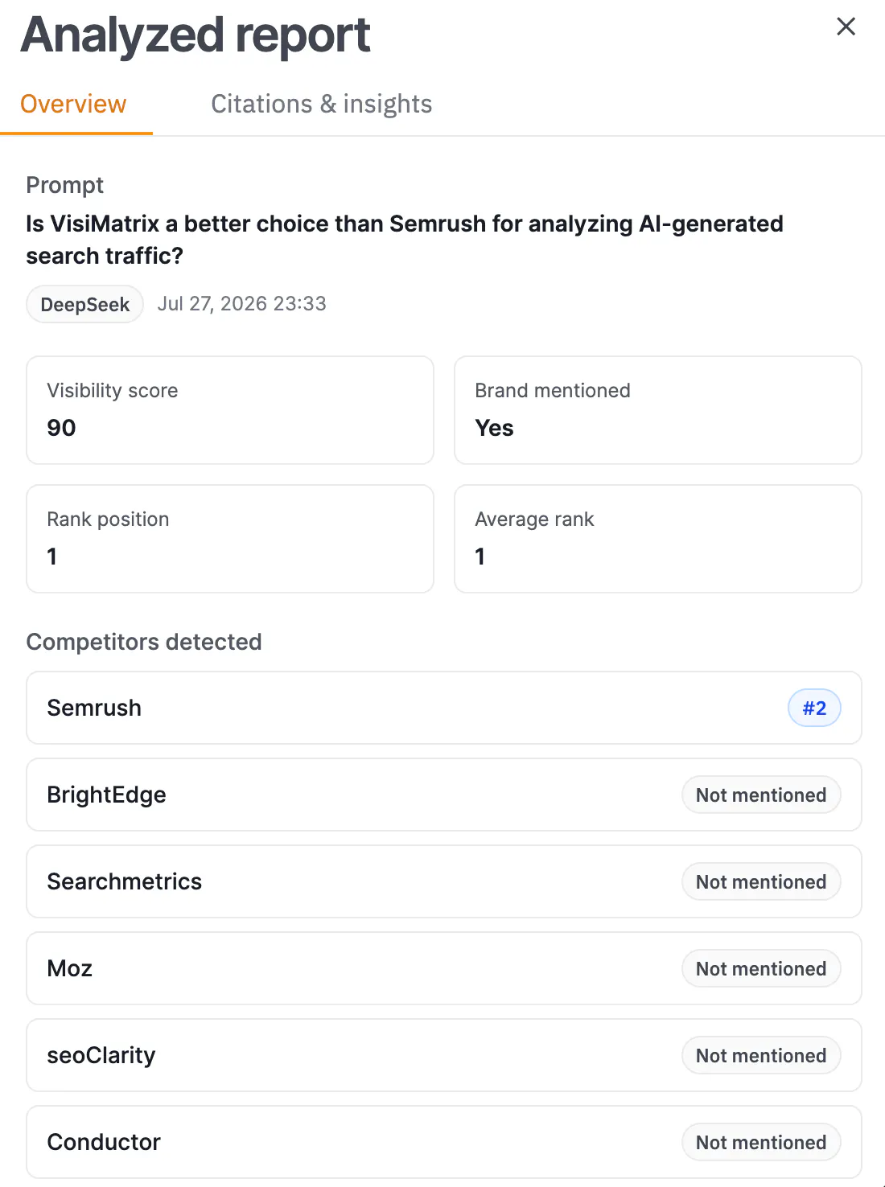Screen dimensions: 885x1187
Task: Select the Brand mentioned card
Action: [x=658, y=410]
